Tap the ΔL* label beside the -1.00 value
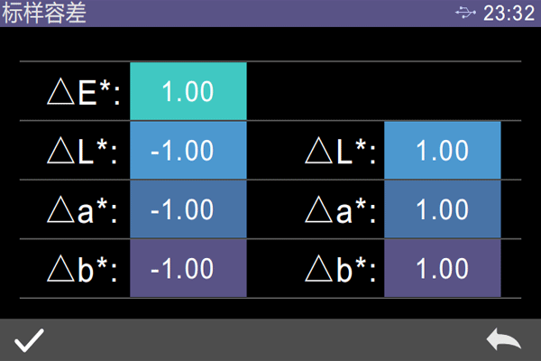This screenshot has width=541, height=361. (83, 151)
